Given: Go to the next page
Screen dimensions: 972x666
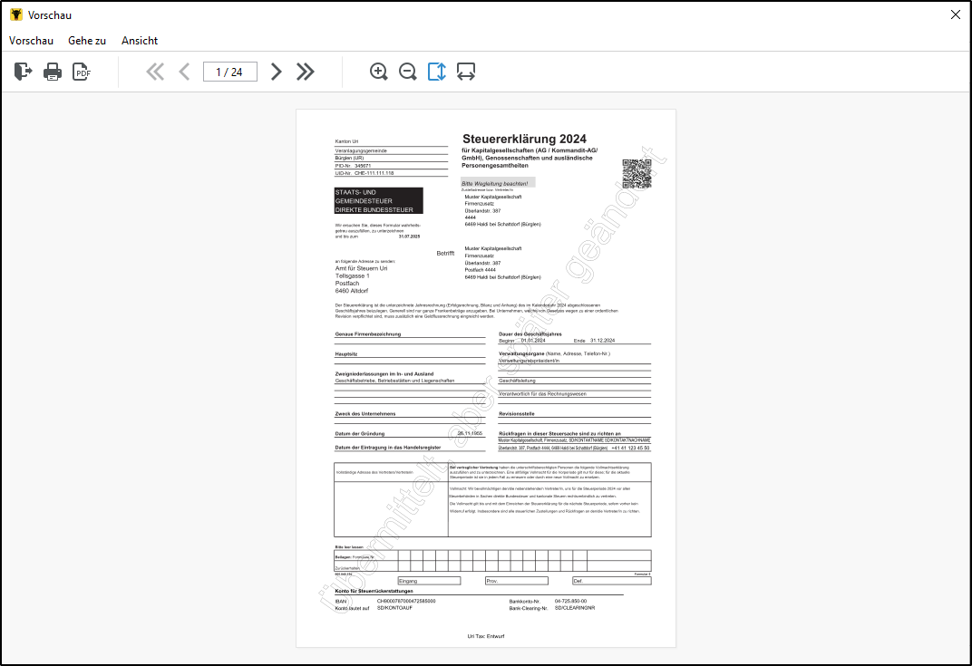Looking at the screenshot, I should (277, 72).
